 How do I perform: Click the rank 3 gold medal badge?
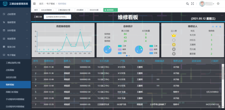pyautogui.click(x=174, y=45)
